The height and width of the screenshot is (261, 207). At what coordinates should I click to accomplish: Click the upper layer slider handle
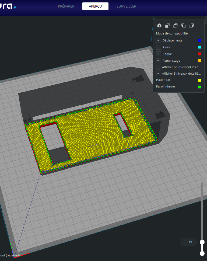pos(202,242)
